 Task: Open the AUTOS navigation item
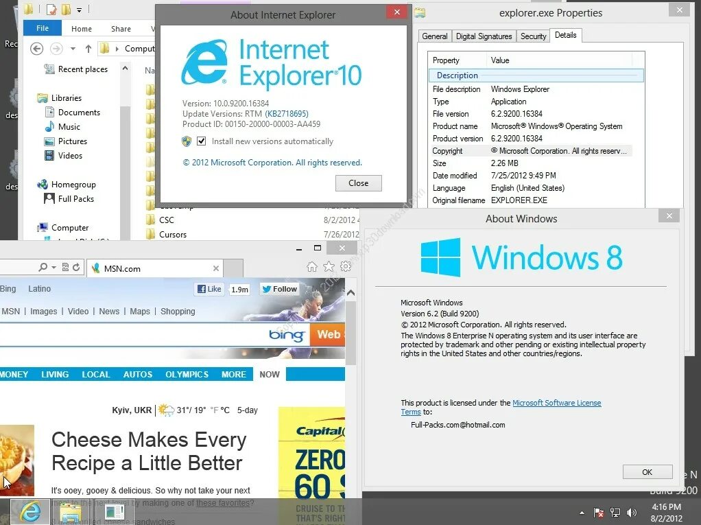point(138,374)
